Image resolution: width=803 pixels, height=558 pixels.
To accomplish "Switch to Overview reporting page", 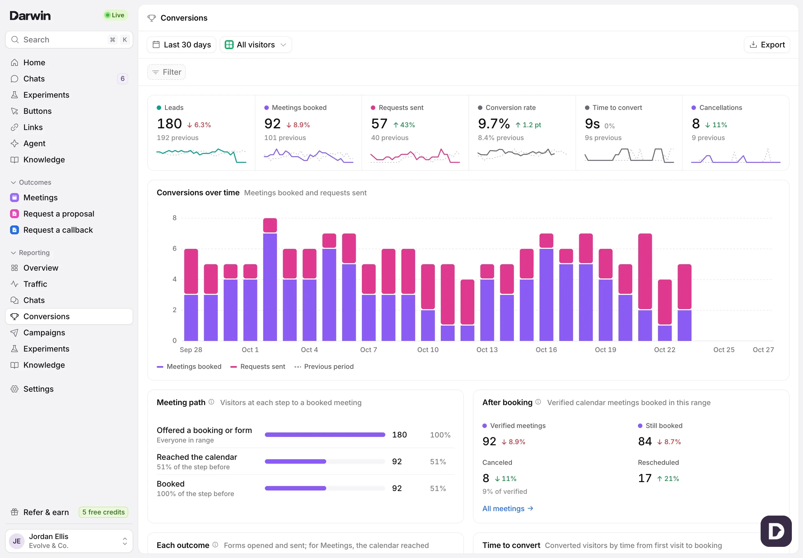I will [x=69, y=268].
